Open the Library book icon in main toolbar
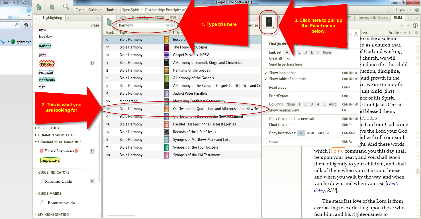Viewport: 421px width, 219px height. pos(52,7)
